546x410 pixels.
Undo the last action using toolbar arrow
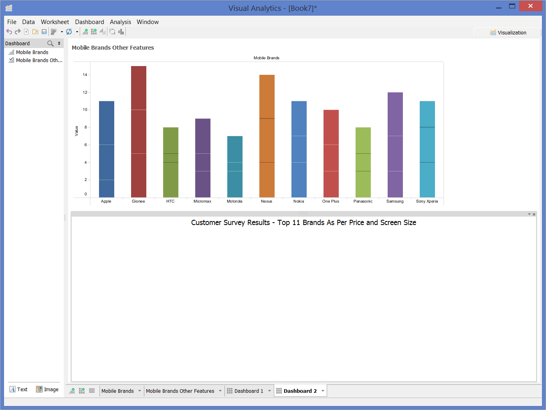pyautogui.click(x=9, y=32)
